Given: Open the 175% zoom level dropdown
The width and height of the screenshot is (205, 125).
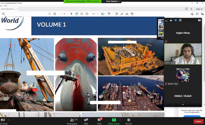Looking at the screenshot, I should [x=94, y=14].
